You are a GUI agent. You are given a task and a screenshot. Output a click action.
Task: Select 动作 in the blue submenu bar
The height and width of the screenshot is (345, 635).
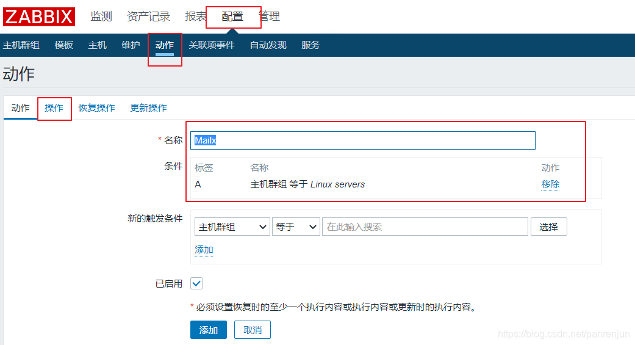[165, 45]
